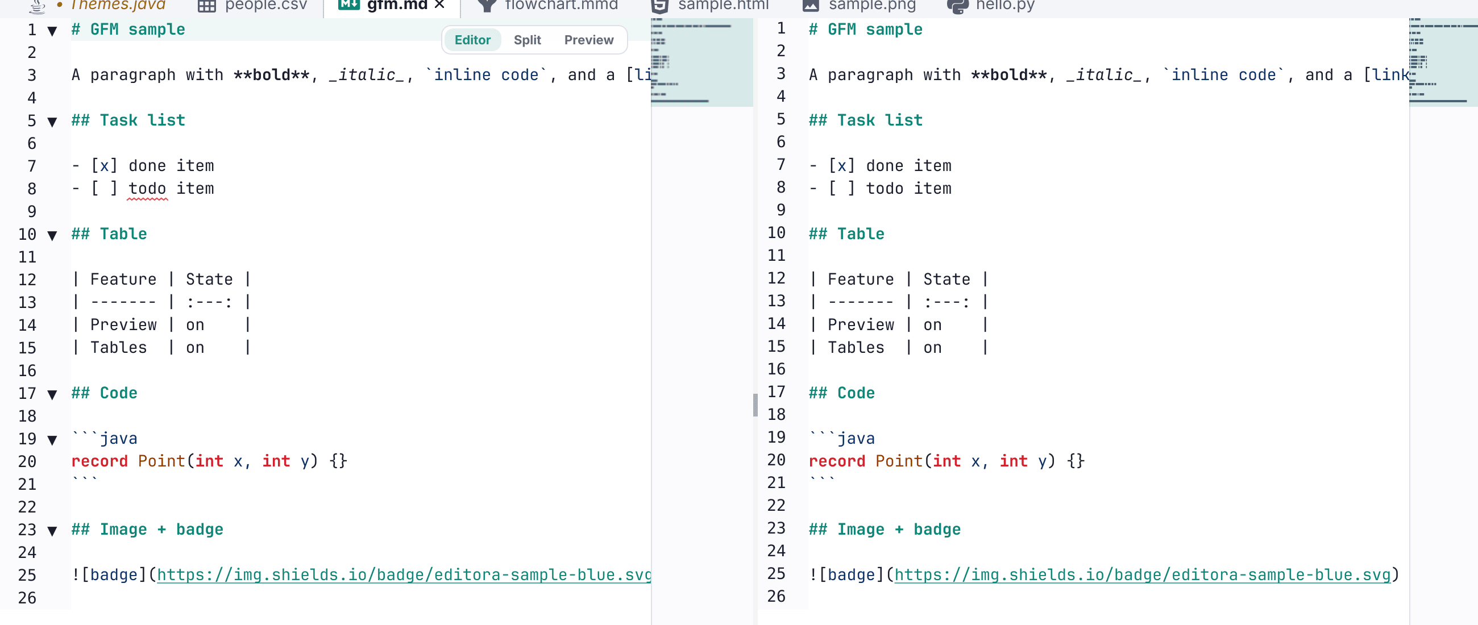1478x625 pixels.
Task: Open the flowchart.mmd tab
Action: point(548,5)
